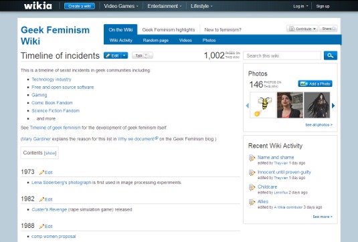Open Childcare activity link

pos(268,187)
